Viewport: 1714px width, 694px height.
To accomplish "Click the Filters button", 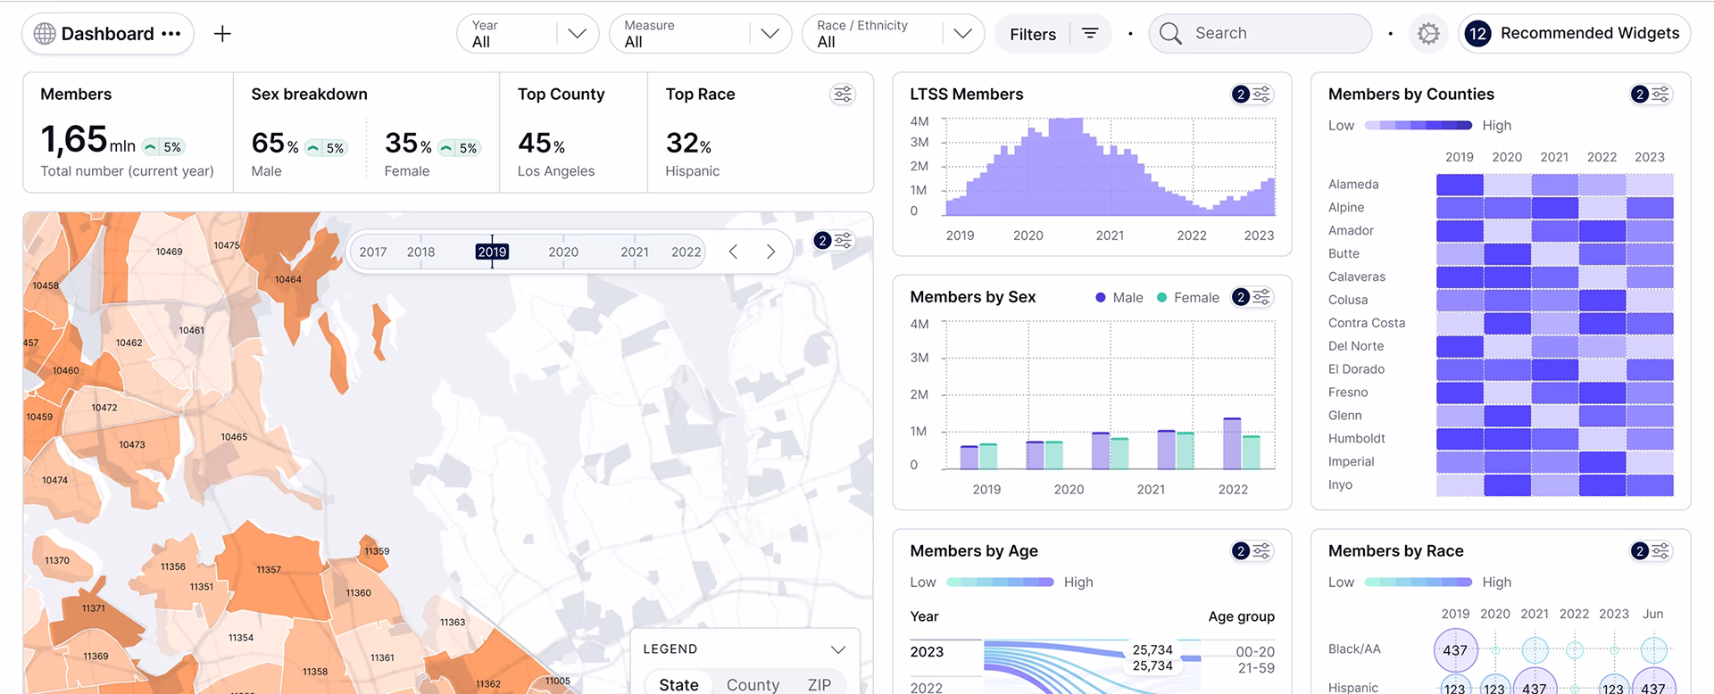I will pos(1053,34).
